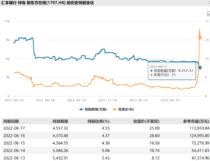Click the 2022-06-15 date cell
210x161 pixels.
pos(14,143)
